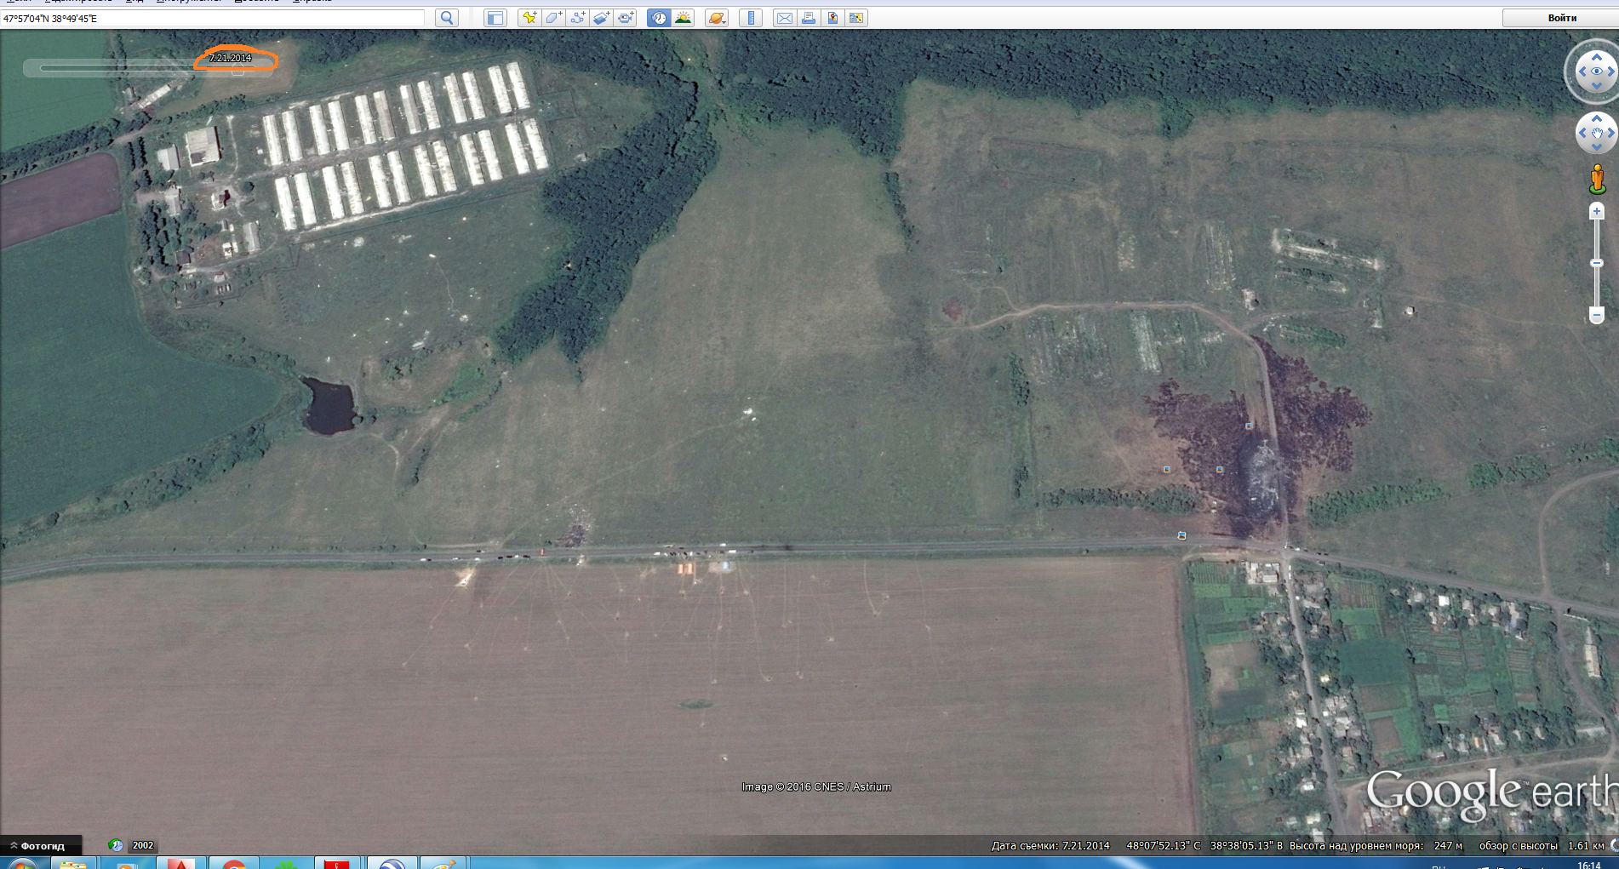Click the Print icon in toolbar
Screen dimensions: 1619x869
(808, 18)
